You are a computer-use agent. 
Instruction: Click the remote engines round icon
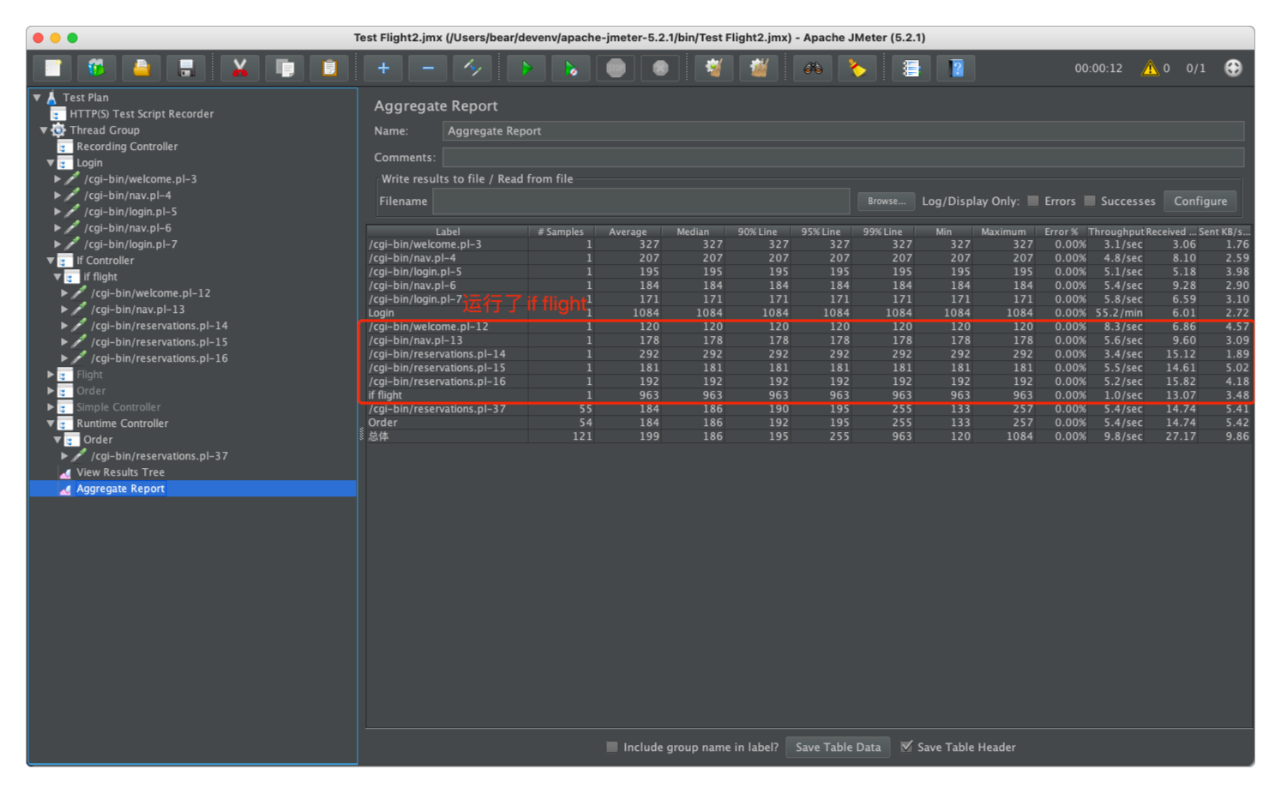1233,69
